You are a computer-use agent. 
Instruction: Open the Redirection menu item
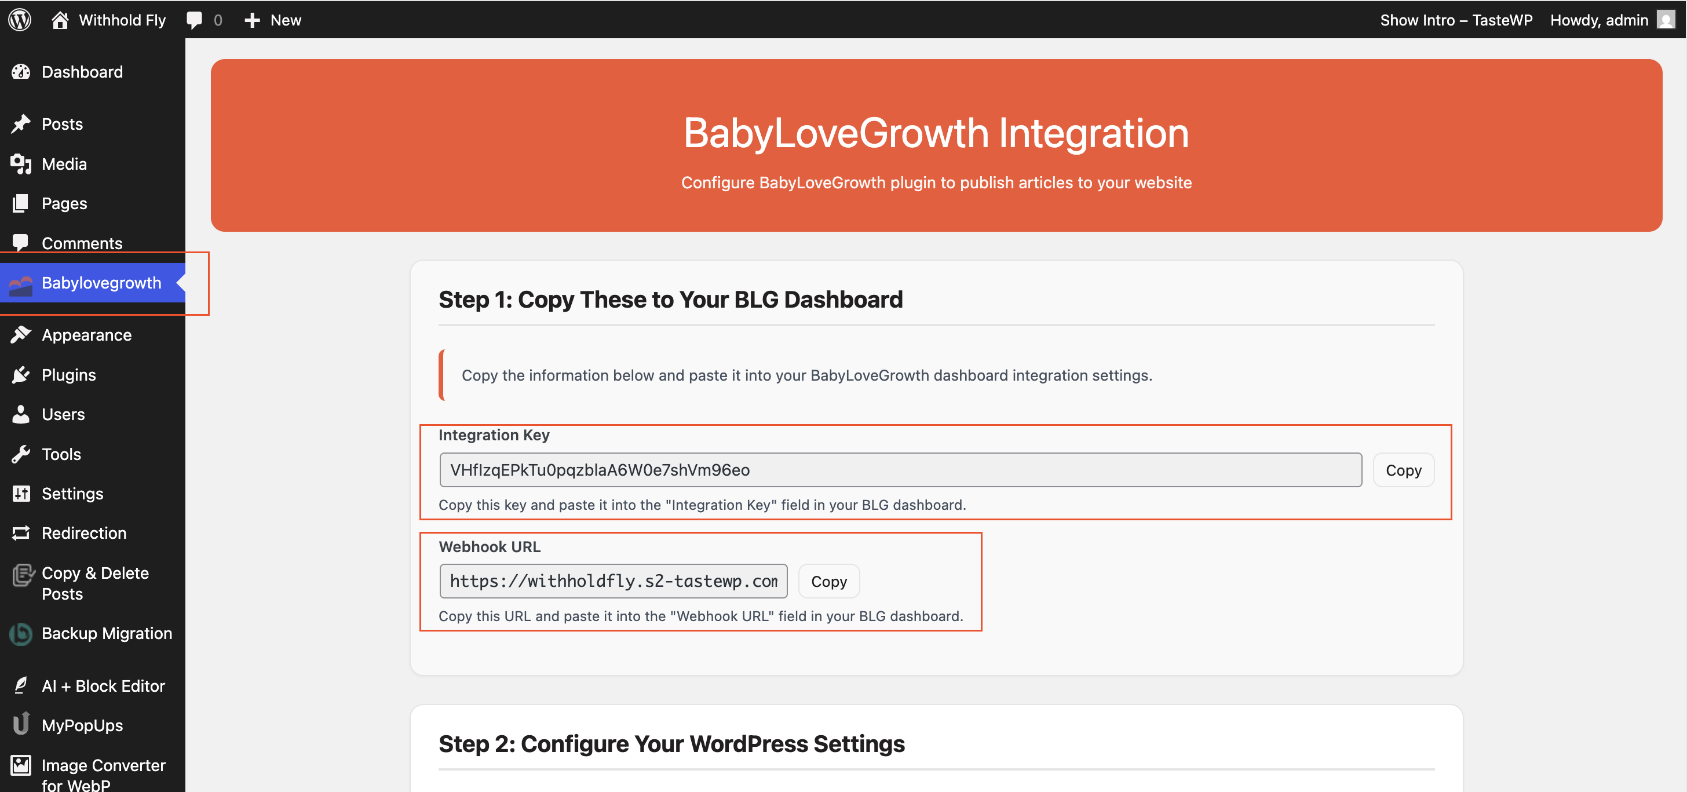coord(84,532)
